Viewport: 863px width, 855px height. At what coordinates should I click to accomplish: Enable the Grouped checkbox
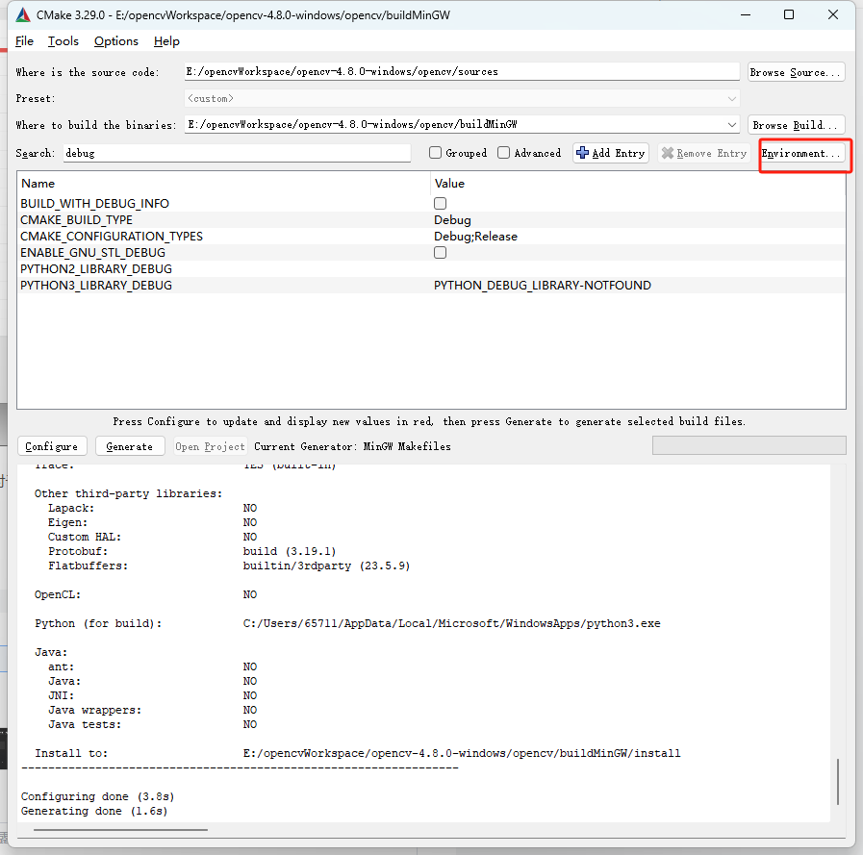[x=436, y=153]
